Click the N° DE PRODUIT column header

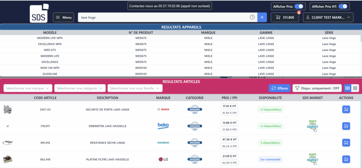click(x=141, y=33)
